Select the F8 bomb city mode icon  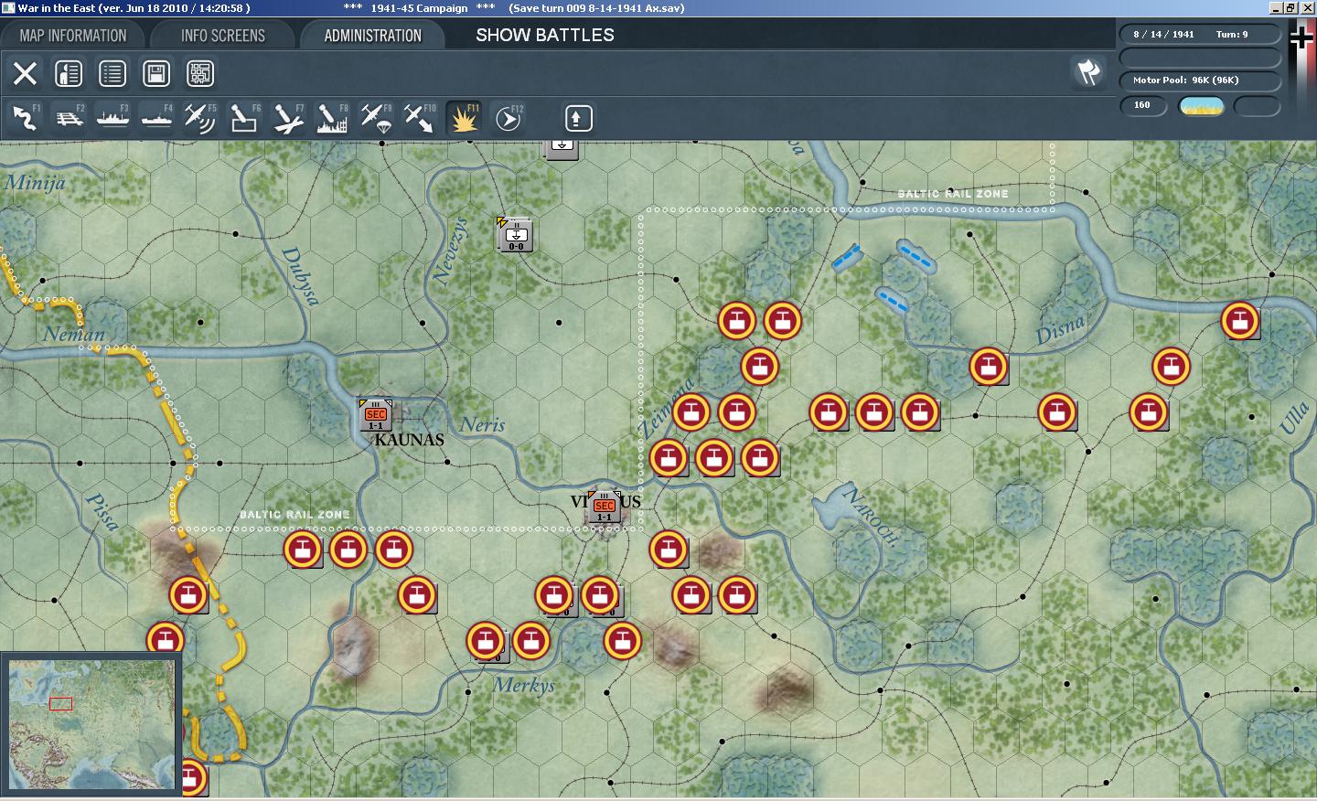pos(332,118)
